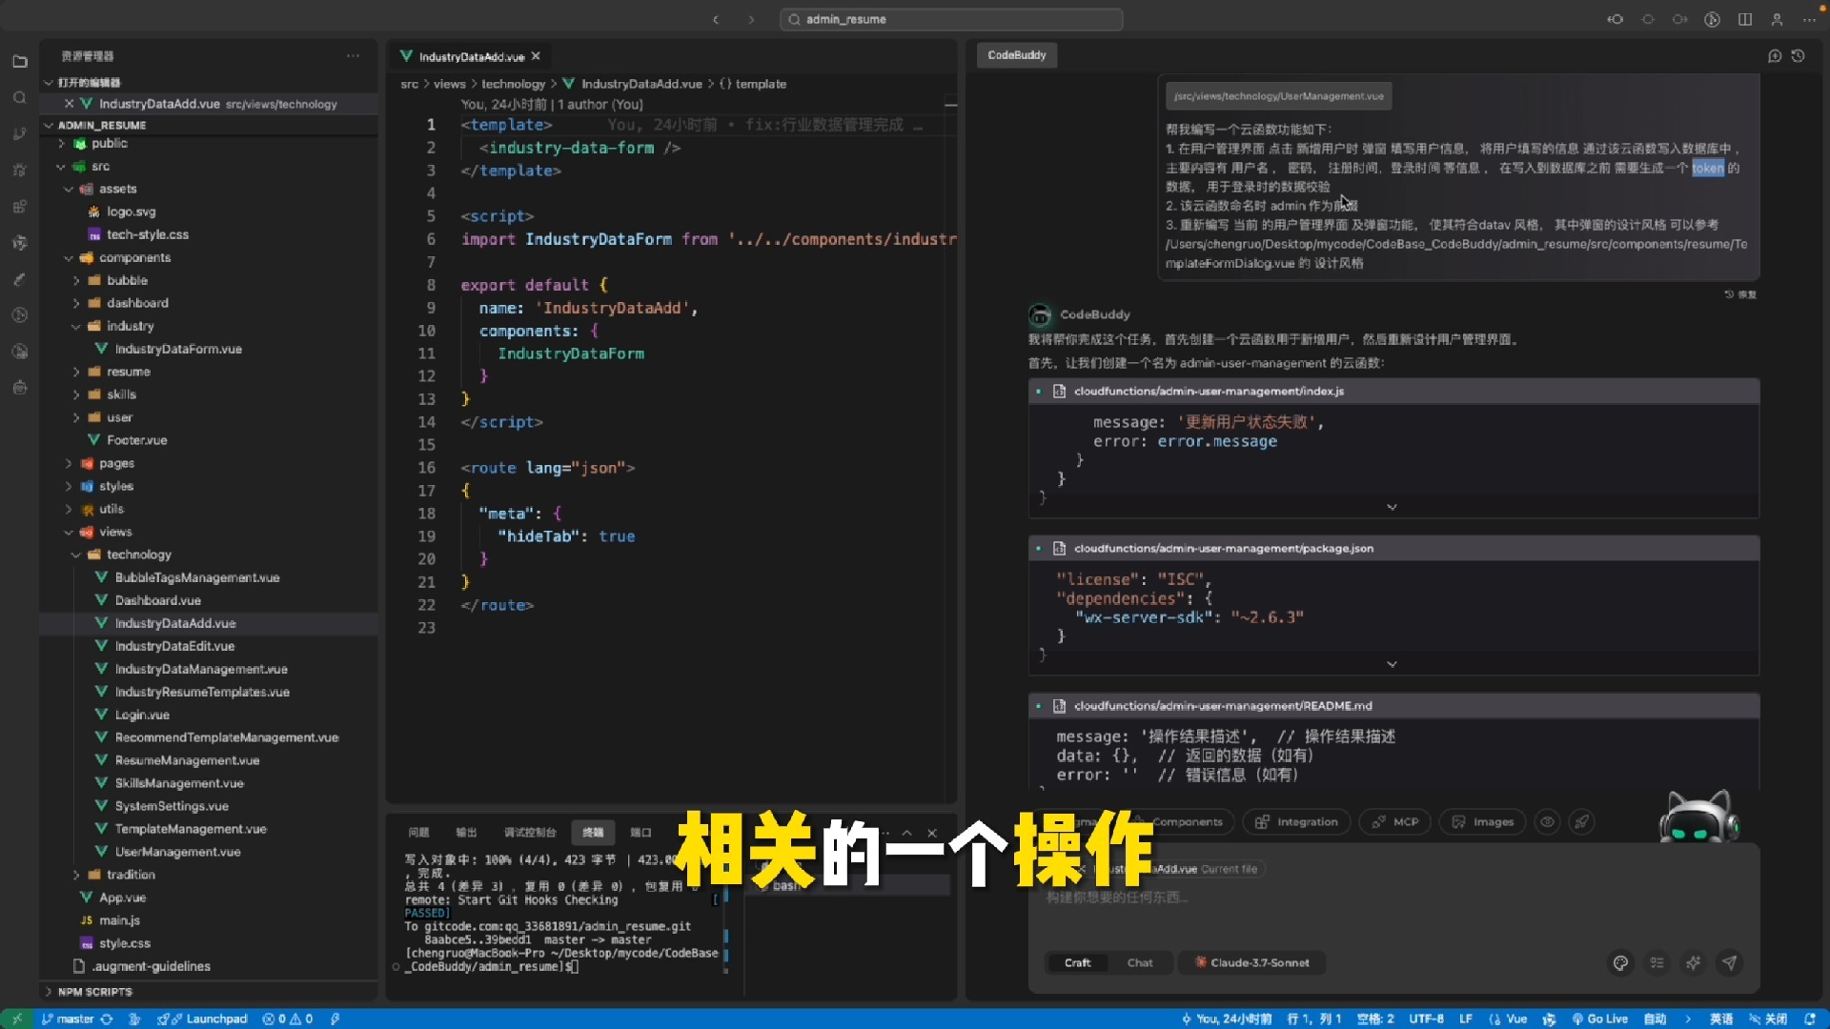
Task: Open the Run and Debug icon
Action: click(20, 170)
